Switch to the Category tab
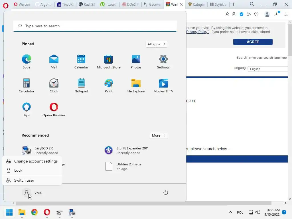Image resolution: width=292 pixels, height=219 pixels. pyautogui.click(x=196, y=4)
